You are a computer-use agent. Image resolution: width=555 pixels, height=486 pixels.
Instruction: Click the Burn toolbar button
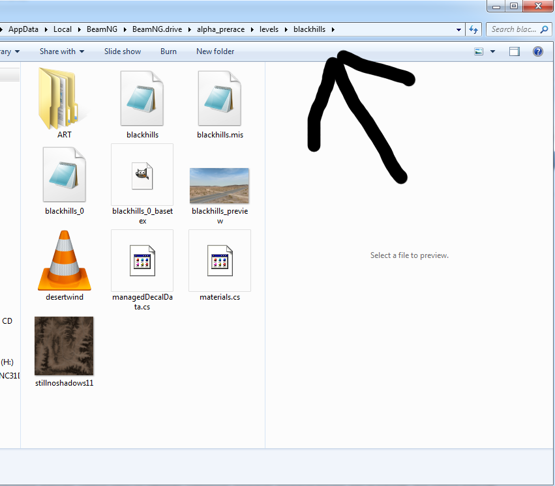(x=168, y=51)
